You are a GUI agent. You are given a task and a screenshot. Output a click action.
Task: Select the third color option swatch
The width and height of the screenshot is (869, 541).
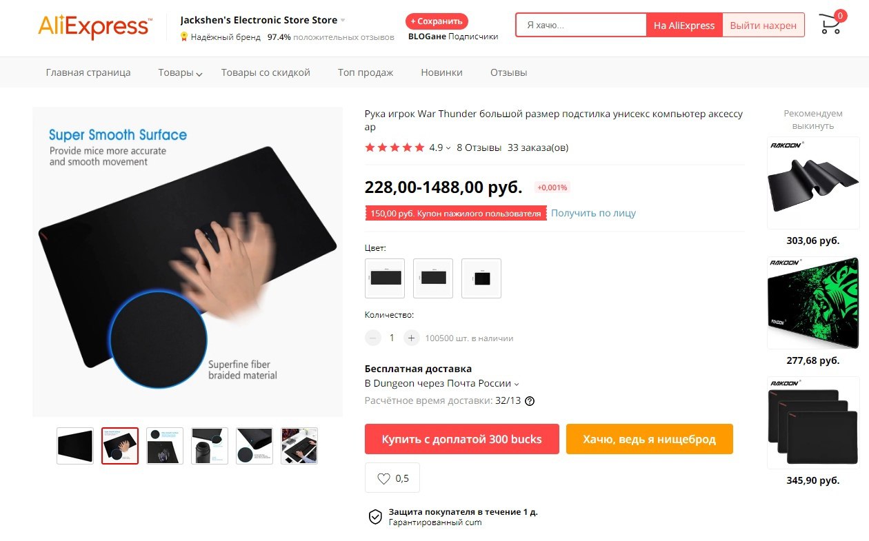tap(481, 278)
